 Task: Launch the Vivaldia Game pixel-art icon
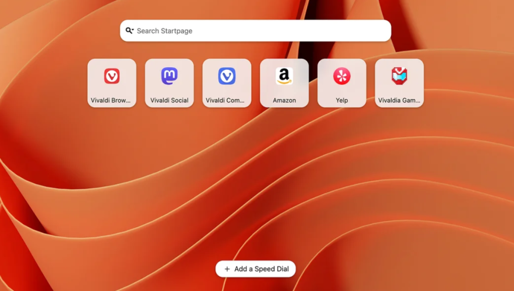399,76
